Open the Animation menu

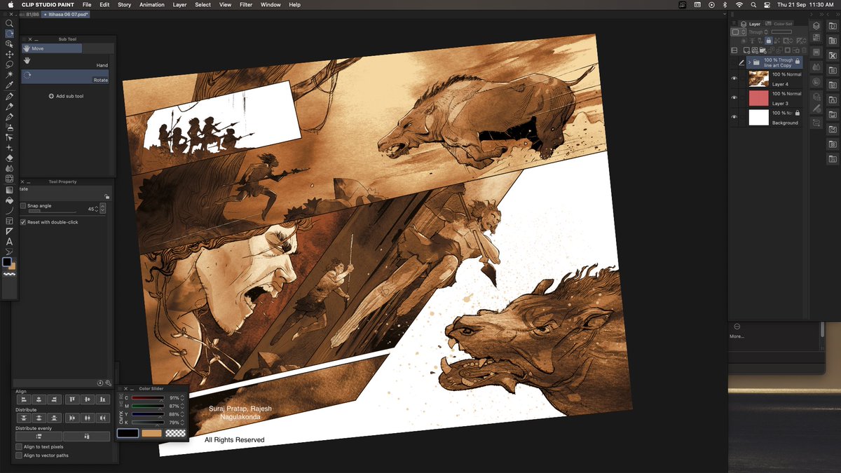pos(151,5)
